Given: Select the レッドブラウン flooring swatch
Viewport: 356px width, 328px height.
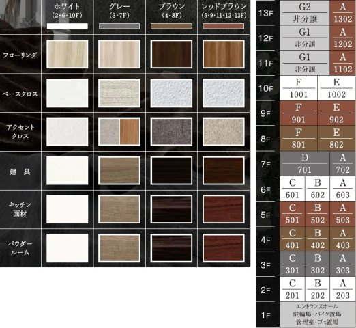Looking at the screenshot, I should (x=224, y=54).
